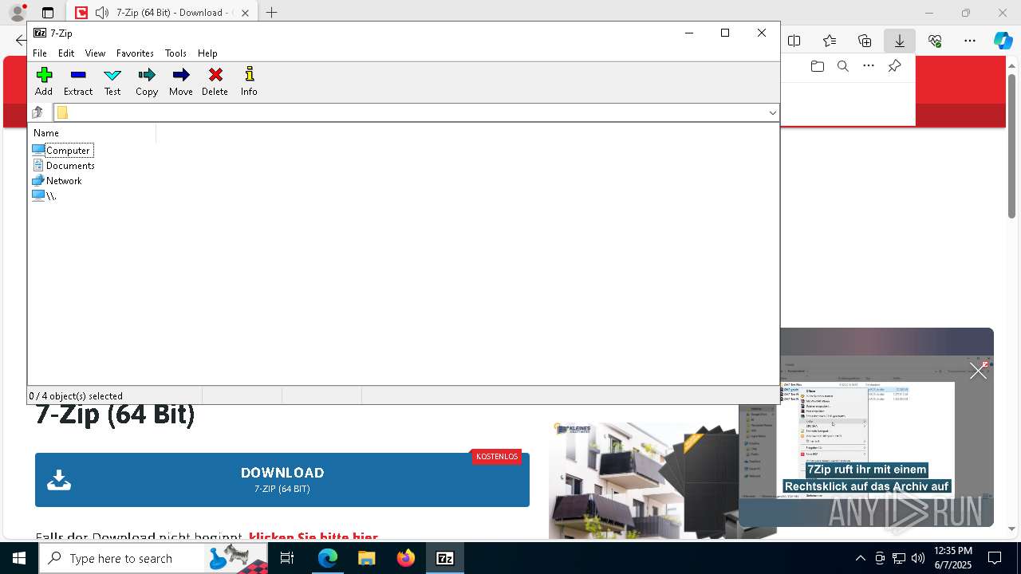
Task: Open Edge browser essentials icon
Action: (x=935, y=41)
